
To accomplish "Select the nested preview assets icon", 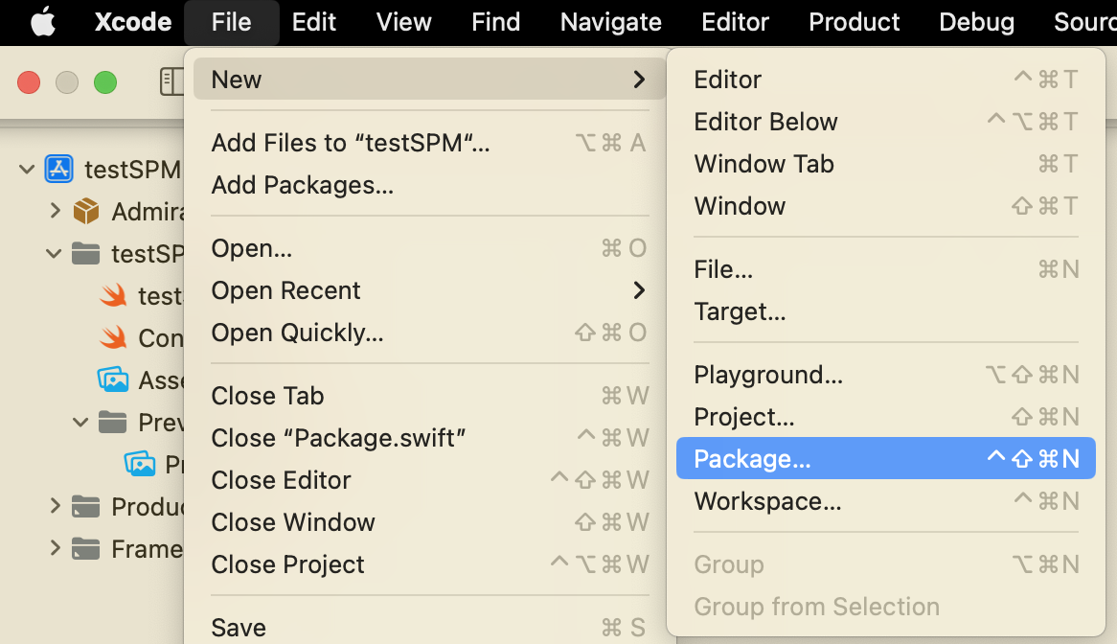I will 140,464.
